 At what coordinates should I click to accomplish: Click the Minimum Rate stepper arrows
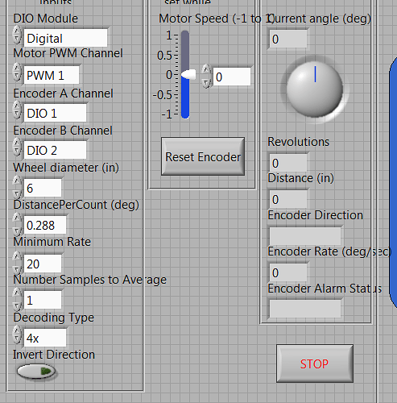pos(17,263)
